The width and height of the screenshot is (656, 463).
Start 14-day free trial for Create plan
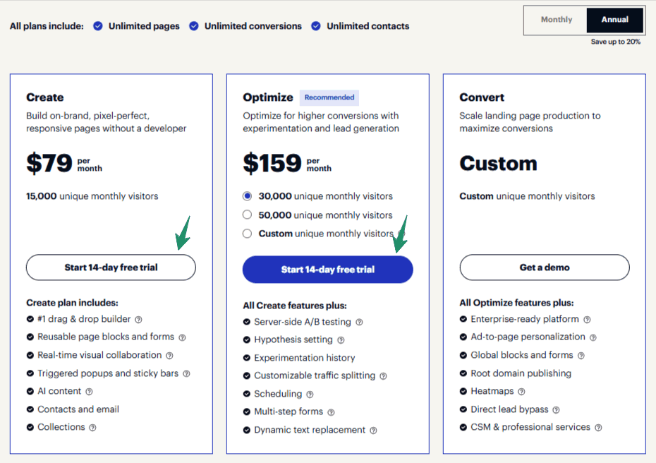(111, 267)
